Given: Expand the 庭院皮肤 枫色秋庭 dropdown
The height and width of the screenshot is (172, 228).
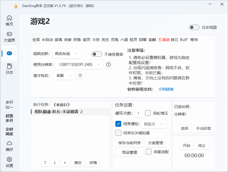Looking at the screenshot, I should (x=66, y=54).
